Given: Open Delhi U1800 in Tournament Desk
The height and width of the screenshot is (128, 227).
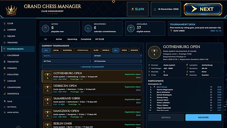Looking at the screenshot, I should (196, 31).
